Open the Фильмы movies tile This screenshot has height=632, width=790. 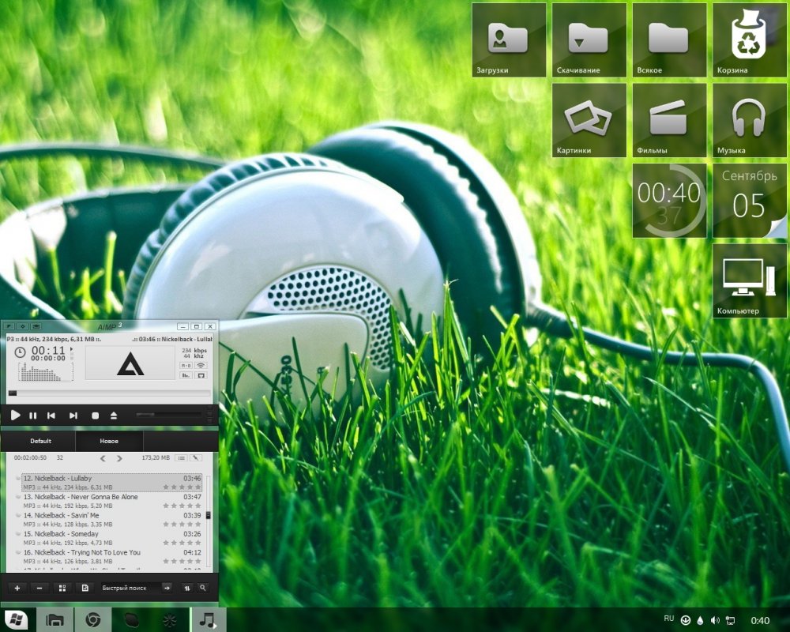pos(669,120)
